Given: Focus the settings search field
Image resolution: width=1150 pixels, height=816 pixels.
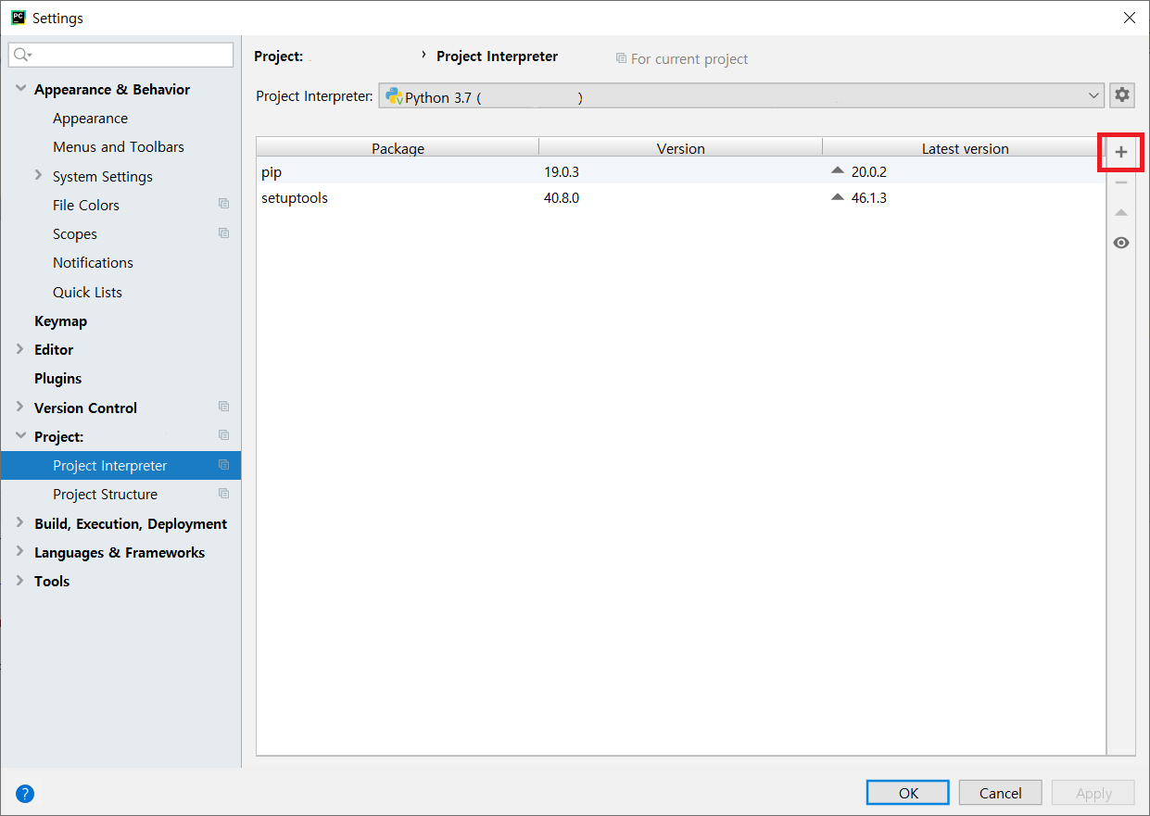Looking at the screenshot, I should (120, 55).
